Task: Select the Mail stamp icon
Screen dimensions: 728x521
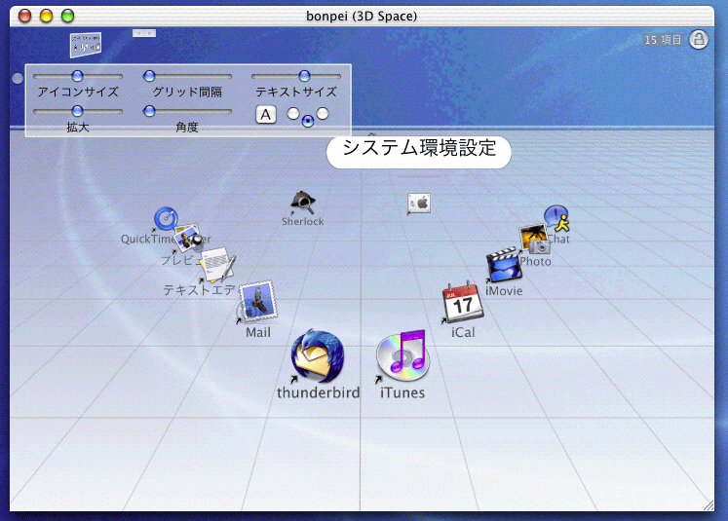Action: (x=257, y=302)
